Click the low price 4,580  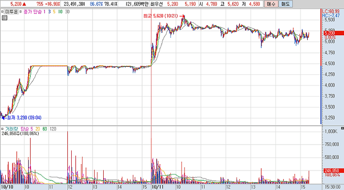[x=254, y=4]
